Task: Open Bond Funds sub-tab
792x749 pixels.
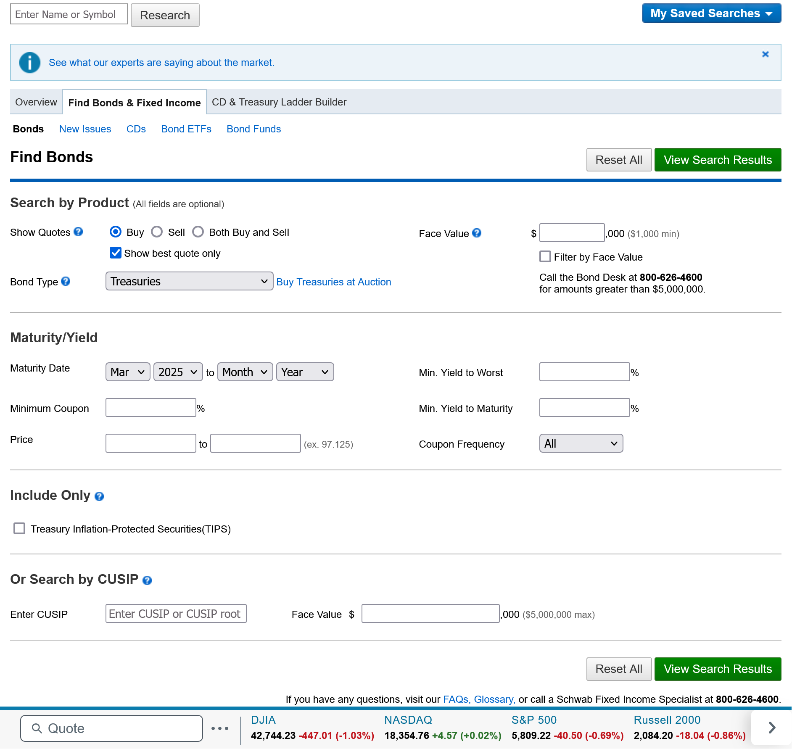Action: (x=254, y=129)
